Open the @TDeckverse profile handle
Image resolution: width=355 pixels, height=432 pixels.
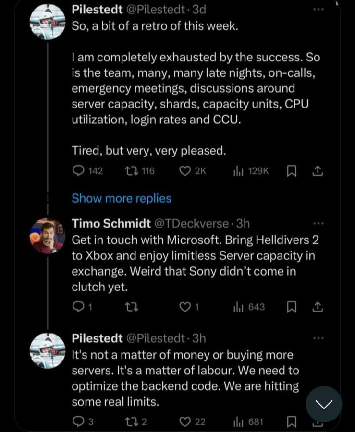click(x=192, y=223)
